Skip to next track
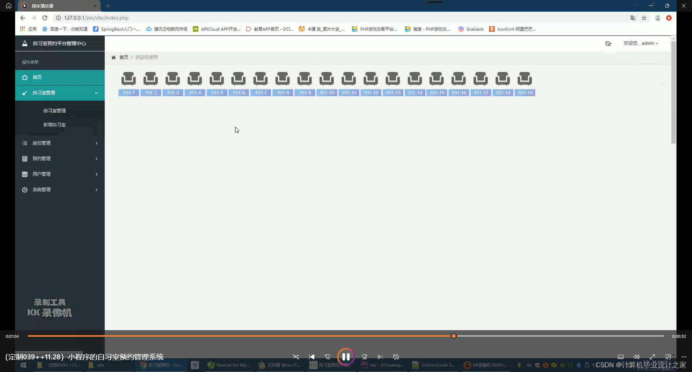This screenshot has width=692, height=372. coord(380,357)
